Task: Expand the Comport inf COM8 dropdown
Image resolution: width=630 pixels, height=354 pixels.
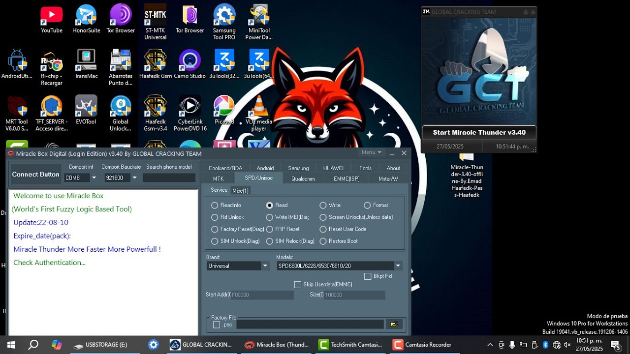Action: pyautogui.click(x=94, y=177)
